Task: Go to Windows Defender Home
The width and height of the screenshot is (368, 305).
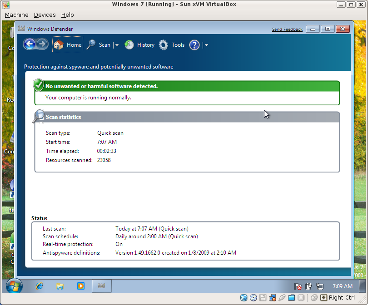Action: click(x=68, y=44)
